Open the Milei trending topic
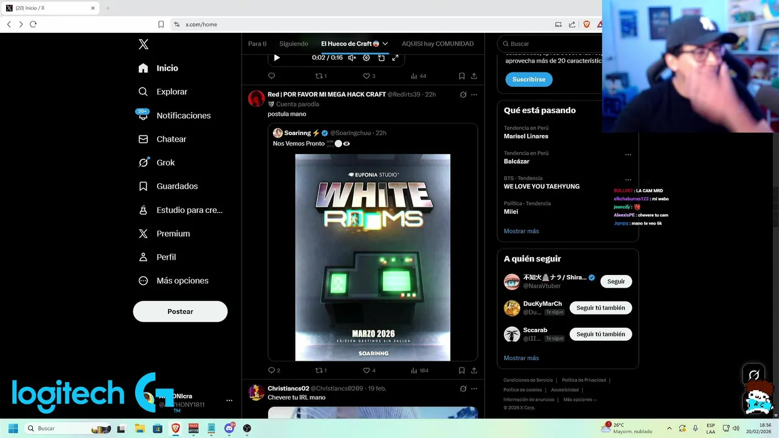779x438 pixels. coord(511,212)
